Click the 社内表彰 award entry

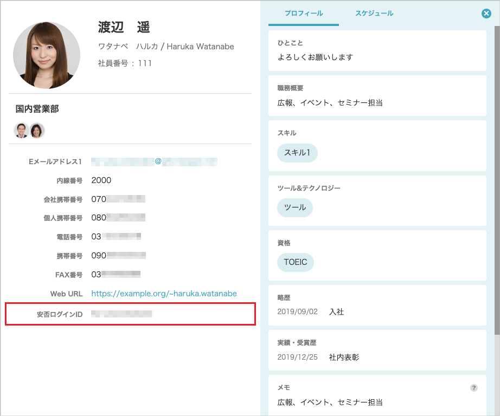point(344,357)
